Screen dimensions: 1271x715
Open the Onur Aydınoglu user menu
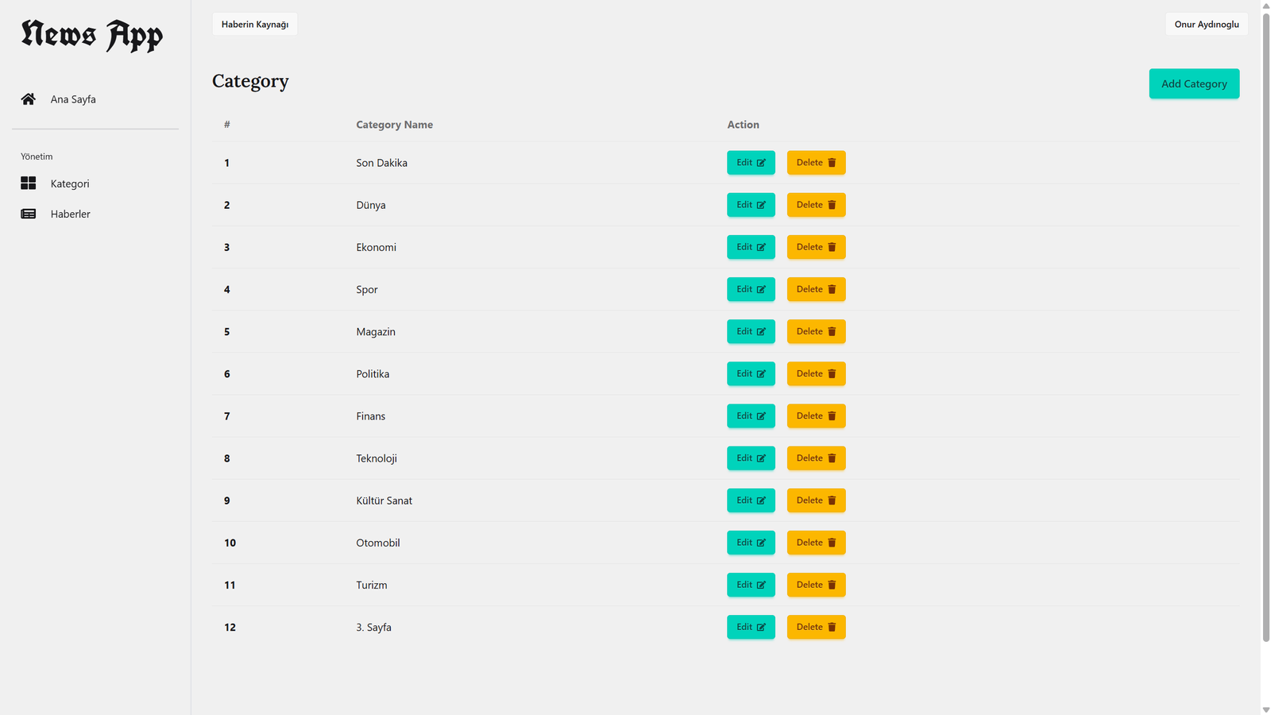(x=1206, y=25)
